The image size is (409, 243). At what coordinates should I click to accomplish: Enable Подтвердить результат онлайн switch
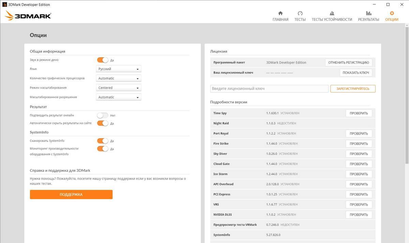[103, 116]
